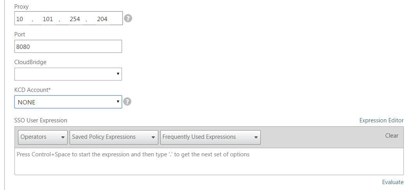Click the Evaluate link

click(x=392, y=182)
